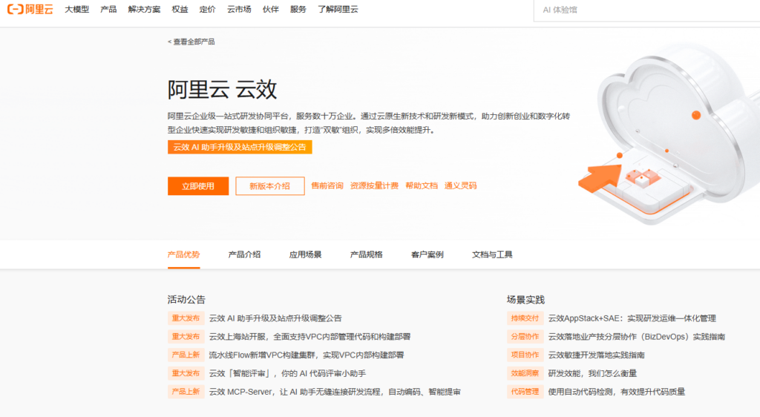The width and height of the screenshot is (760, 417).
Task: Click the 效能洞察 tag
Action: click(x=525, y=373)
